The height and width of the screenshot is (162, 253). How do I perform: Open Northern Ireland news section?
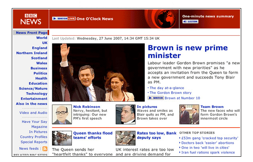32,53
